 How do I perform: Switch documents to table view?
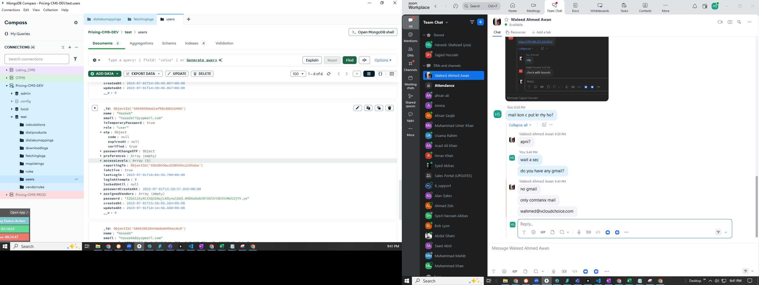point(392,74)
